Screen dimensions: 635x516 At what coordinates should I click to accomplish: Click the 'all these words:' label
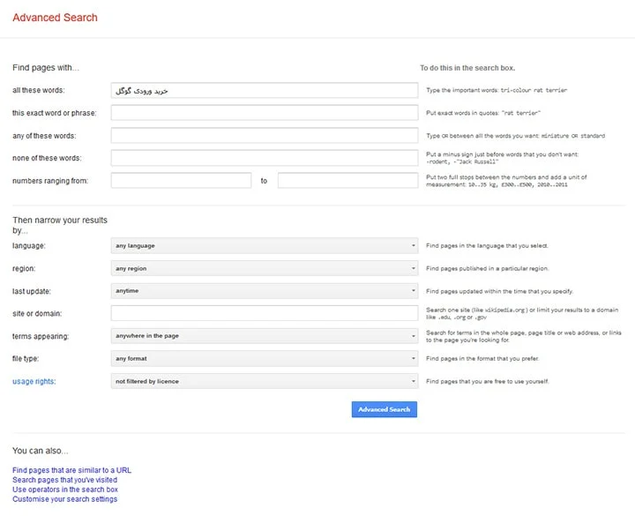(x=39, y=90)
